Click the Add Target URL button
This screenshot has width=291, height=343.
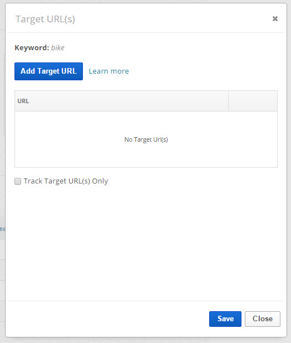tap(48, 71)
